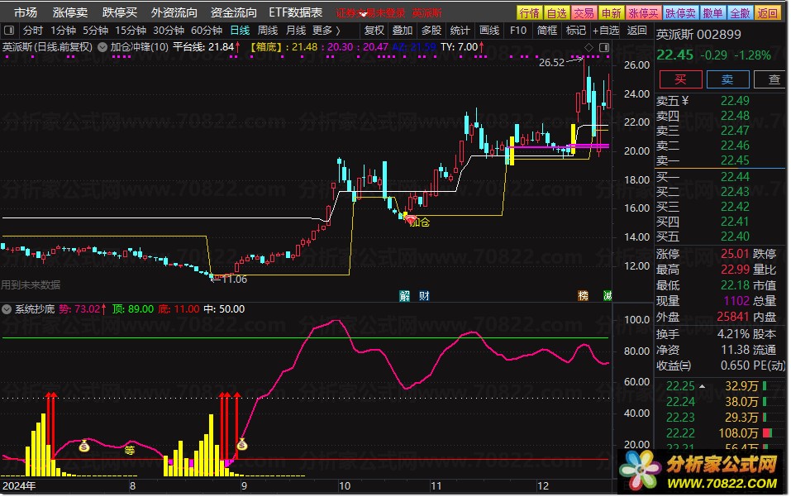Open F10 company info
Viewport: 791px width, 497px height.
(518, 31)
